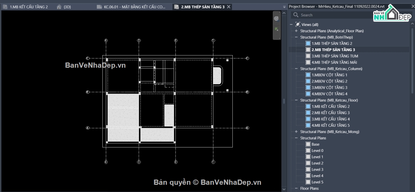Click the magnifier icon in the search box

pos(296,15)
